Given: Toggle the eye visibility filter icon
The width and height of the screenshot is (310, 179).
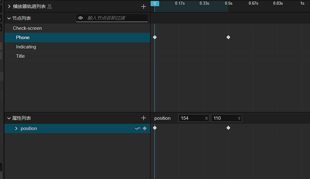Looking at the screenshot, I should tap(80, 18).
